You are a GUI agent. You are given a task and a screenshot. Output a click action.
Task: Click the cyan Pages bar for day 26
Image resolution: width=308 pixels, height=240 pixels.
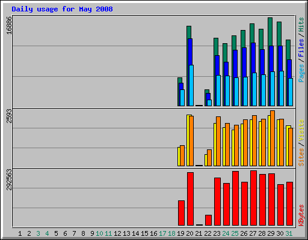pyautogui.click(x=245, y=91)
